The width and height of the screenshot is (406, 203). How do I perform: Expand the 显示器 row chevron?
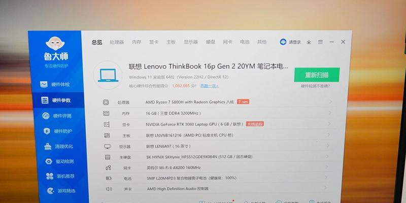tap(328, 146)
